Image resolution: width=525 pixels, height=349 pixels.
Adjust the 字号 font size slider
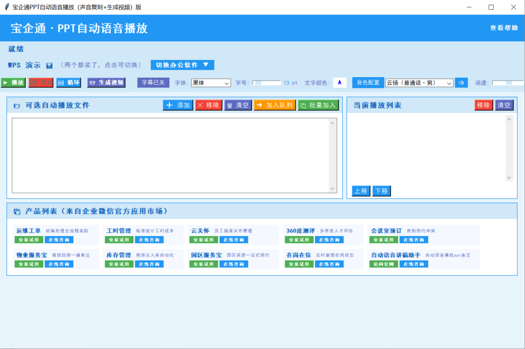pos(267,83)
